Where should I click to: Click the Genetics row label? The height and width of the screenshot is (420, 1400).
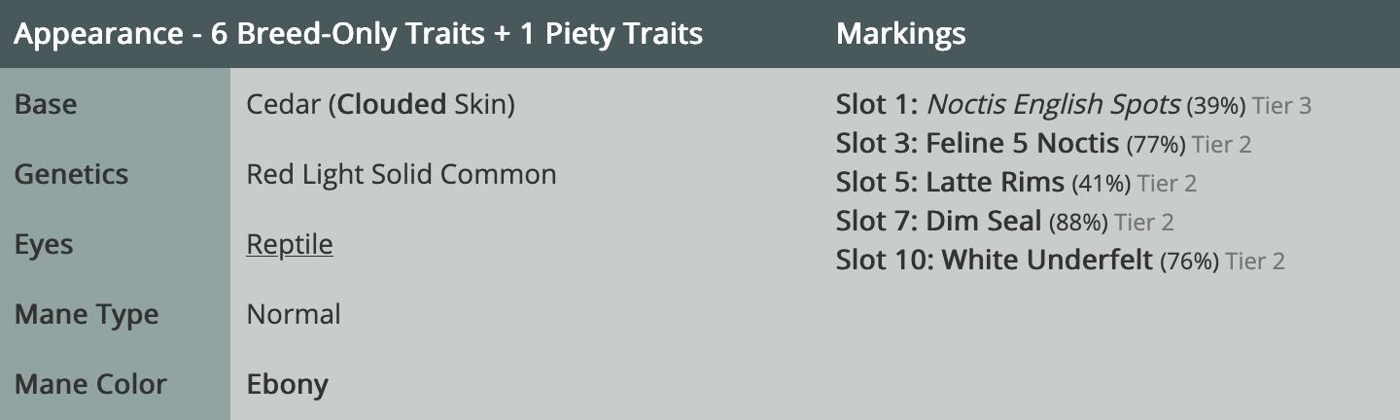(x=71, y=175)
